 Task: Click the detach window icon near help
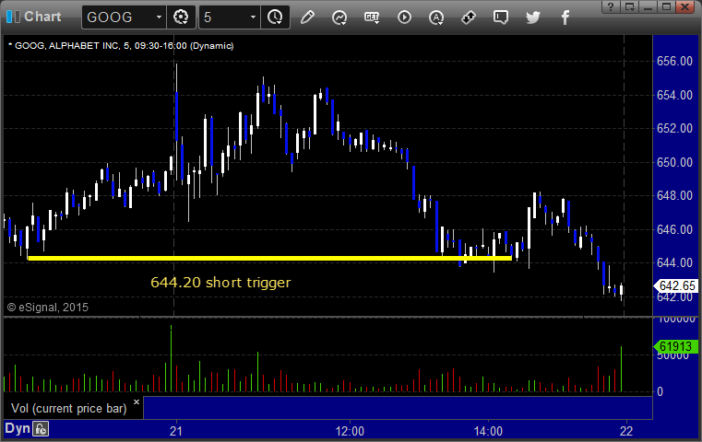pyautogui.click(x=629, y=6)
